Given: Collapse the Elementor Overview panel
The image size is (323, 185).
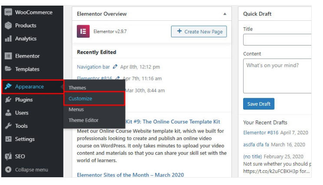Looking at the screenshot, I should click(x=225, y=14).
